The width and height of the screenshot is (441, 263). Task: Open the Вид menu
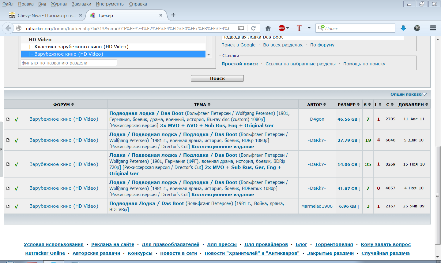tap(42, 4)
